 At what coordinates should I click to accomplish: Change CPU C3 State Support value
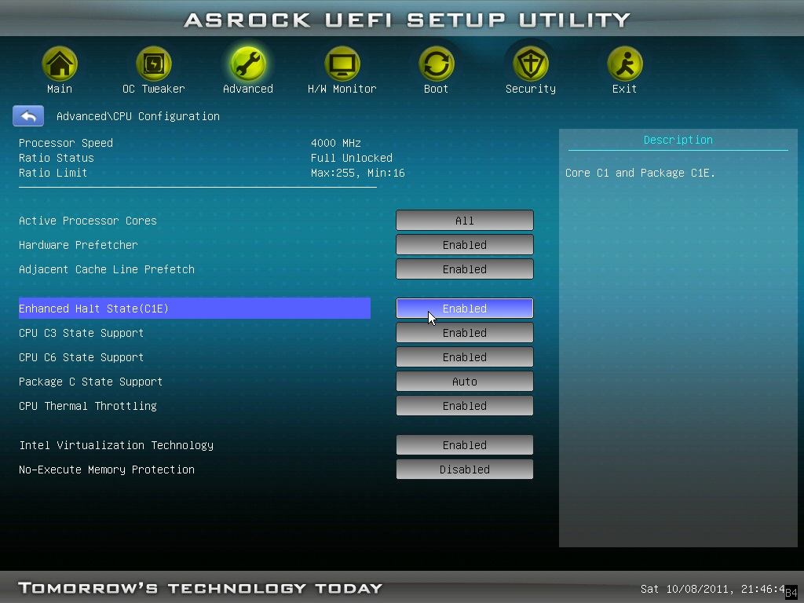point(465,333)
